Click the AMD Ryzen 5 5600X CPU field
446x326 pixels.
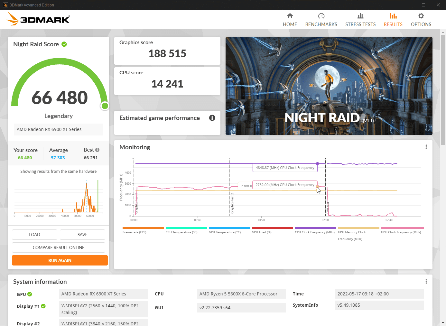(x=241, y=294)
